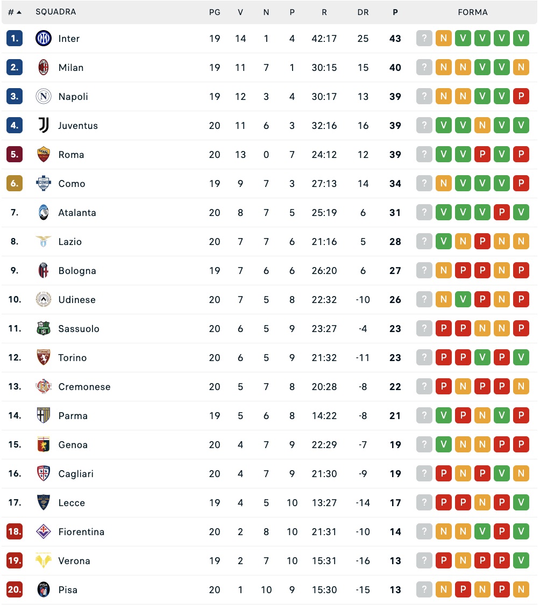
Task: Click the bold P points column header
Action: tap(395, 12)
